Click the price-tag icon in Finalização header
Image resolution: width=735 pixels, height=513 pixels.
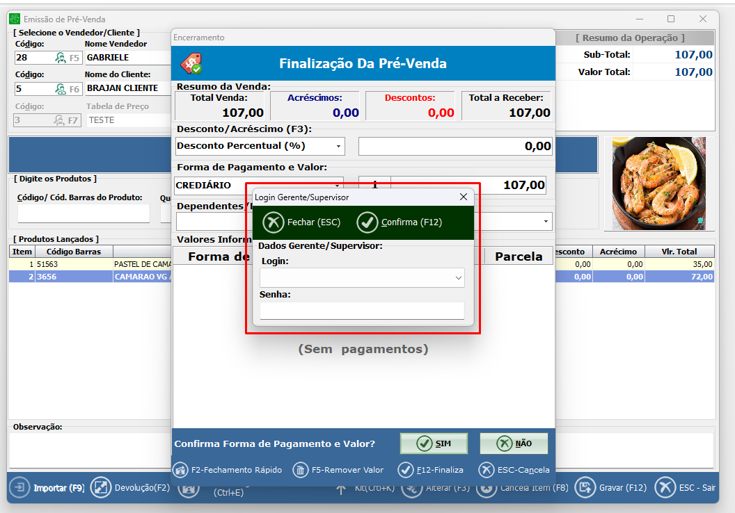(x=191, y=64)
